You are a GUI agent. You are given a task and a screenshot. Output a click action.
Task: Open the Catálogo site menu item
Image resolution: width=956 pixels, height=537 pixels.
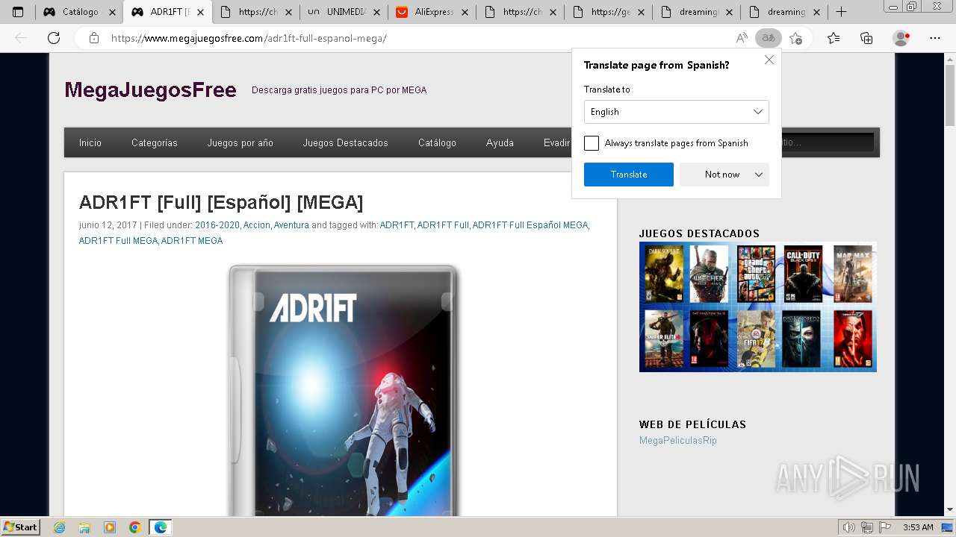click(437, 142)
